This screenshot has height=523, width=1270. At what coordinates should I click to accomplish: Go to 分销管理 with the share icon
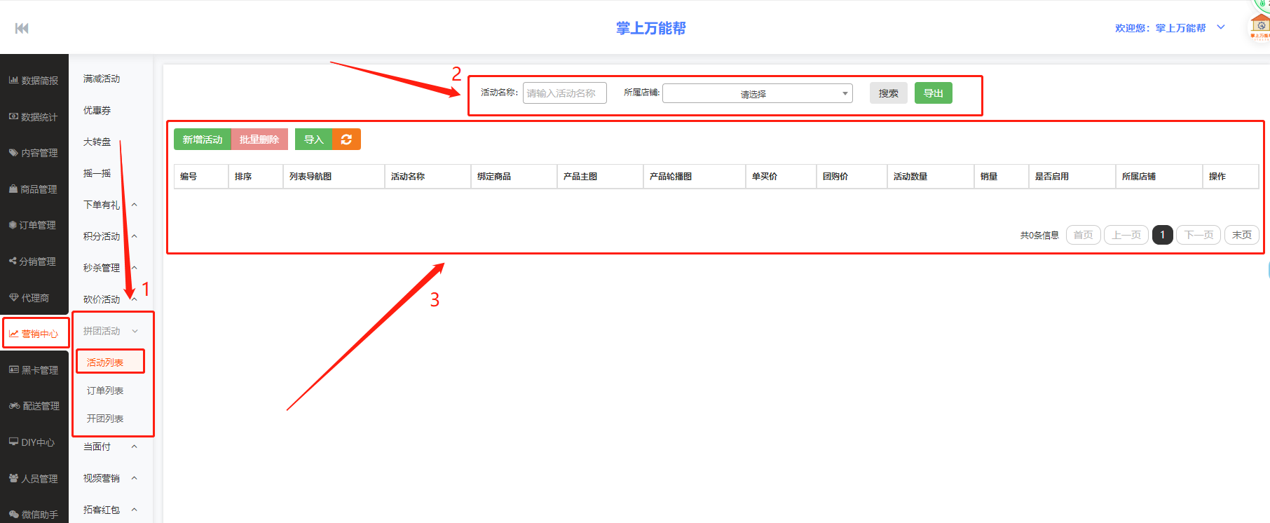coord(33,261)
